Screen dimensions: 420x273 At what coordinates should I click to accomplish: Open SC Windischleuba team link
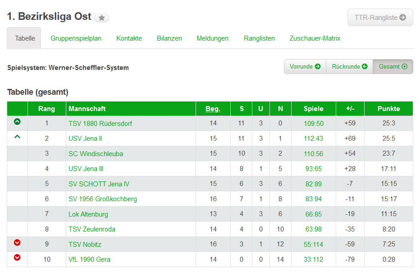click(96, 153)
